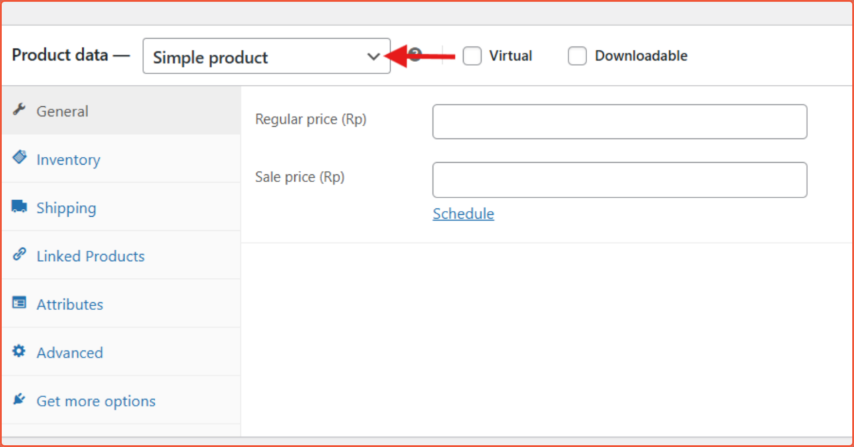Select the tag icon next to Inventory
854x447 pixels.
[x=19, y=157]
